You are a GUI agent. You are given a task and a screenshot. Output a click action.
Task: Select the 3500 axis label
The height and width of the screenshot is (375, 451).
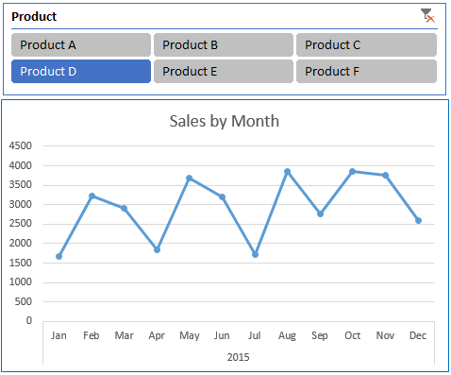click(x=21, y=184)
